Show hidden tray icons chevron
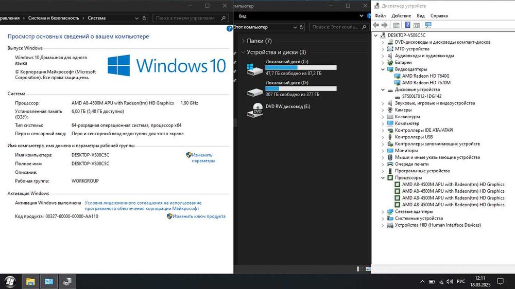Viewport: 515px width, 289px height. pyautogui.click(x=422, y=281)
